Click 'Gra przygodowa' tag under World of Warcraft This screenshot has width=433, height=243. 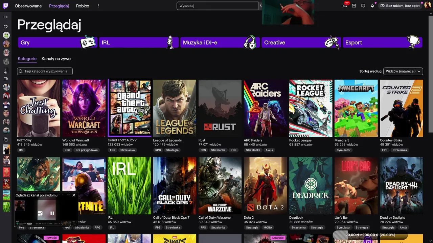pos(87,150)
